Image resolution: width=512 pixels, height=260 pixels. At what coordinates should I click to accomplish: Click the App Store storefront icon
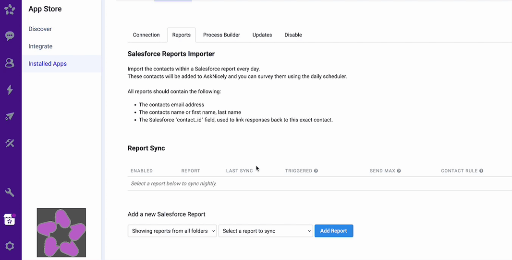[x=10, y=219]
